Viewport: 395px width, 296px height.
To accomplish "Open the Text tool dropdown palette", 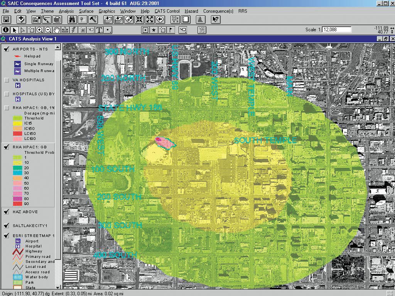I will coord(100,30).
